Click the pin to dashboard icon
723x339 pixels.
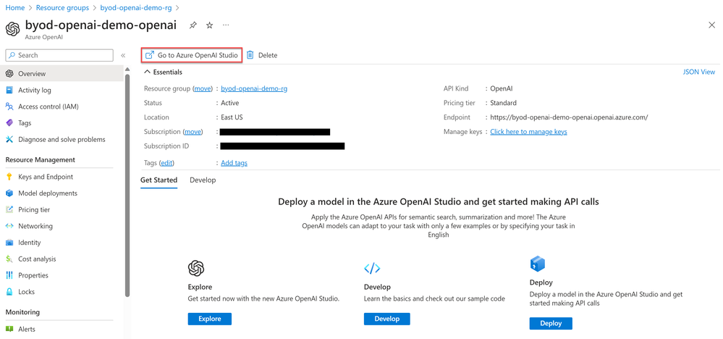193,26
